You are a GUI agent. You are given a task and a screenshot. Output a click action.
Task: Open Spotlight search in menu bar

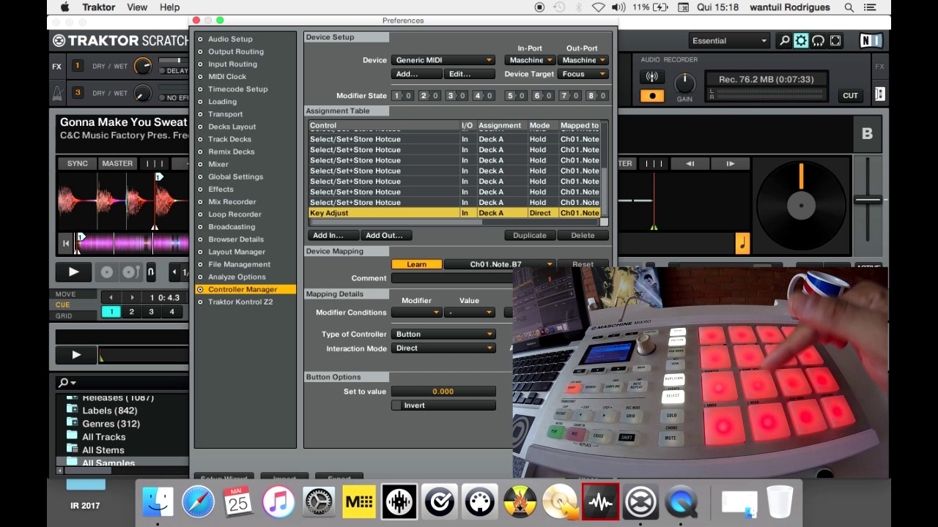tap(849, 7)
